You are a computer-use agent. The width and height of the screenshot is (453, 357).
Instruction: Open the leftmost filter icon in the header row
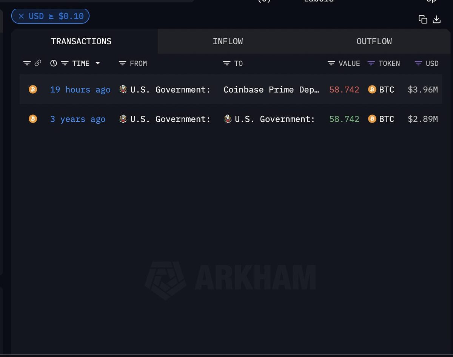pyautogui.click(x=27, y=63)
